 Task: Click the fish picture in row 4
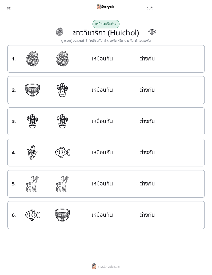tap(62, 152)
